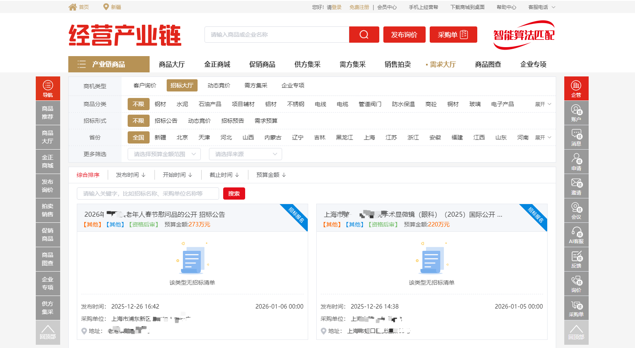Click the left 回顶部 back-to-top arrow
Screen dimensions: 635x348
48,332
